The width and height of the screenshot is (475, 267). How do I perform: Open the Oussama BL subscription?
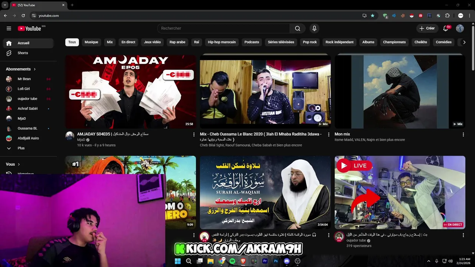[x=28, y=128]
